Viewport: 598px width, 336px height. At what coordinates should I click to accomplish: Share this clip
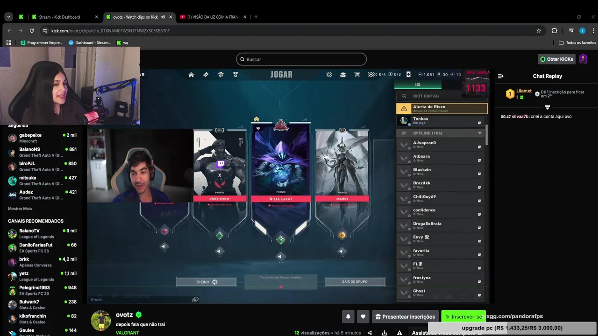click(370, 333)
